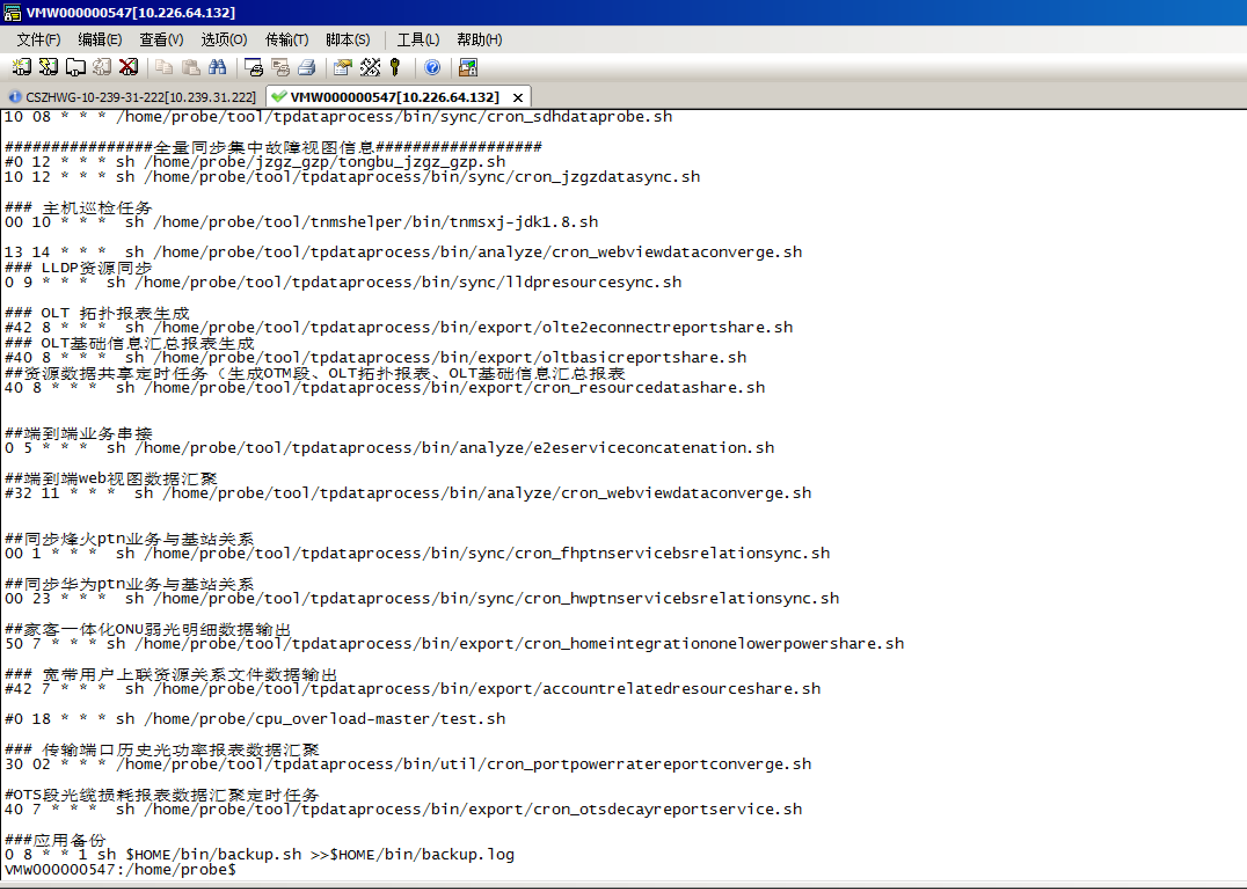Select the VMW000000547[10.226.64.132] session tab
Viewport: 1247px width, 889px height.
pos(398,97)
